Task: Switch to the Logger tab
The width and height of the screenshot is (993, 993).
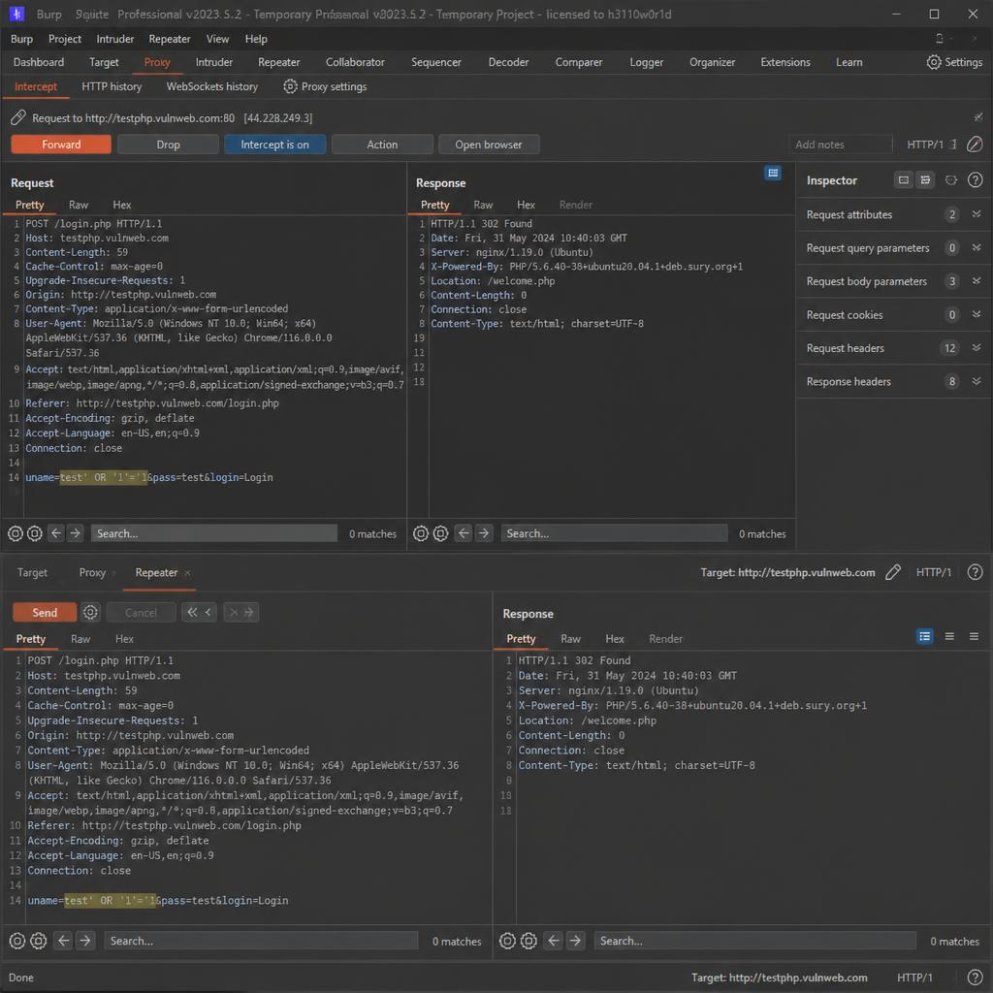Action: tap(646, 62)
